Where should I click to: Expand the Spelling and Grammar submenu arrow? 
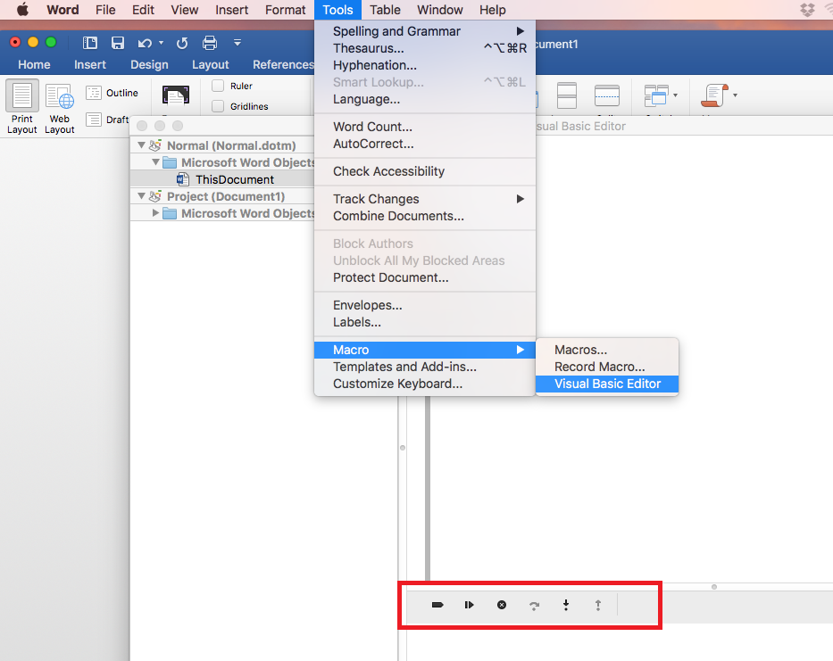521,31
